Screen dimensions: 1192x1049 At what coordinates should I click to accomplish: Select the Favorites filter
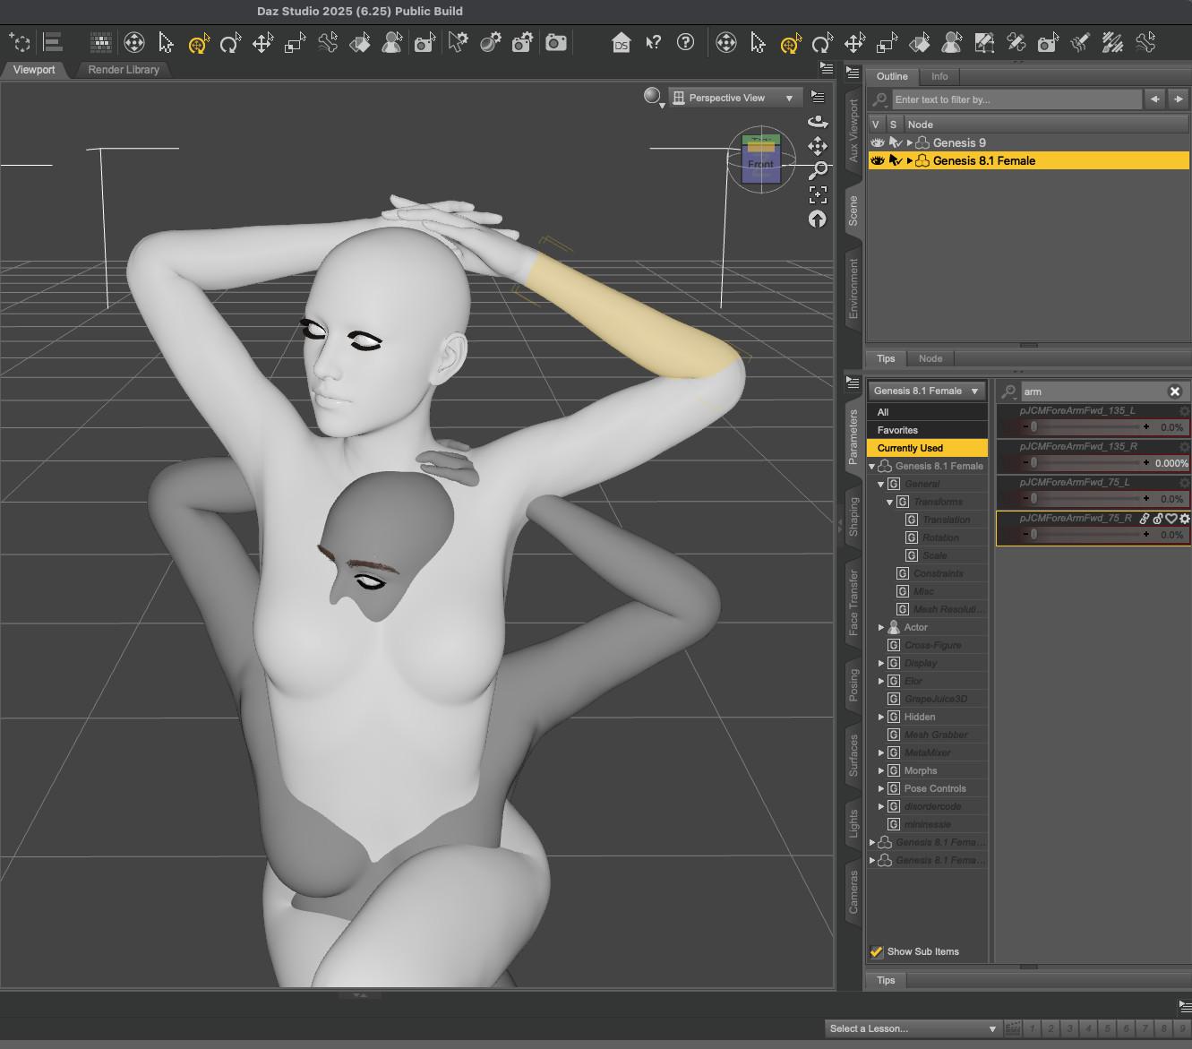tap(897, 431)
